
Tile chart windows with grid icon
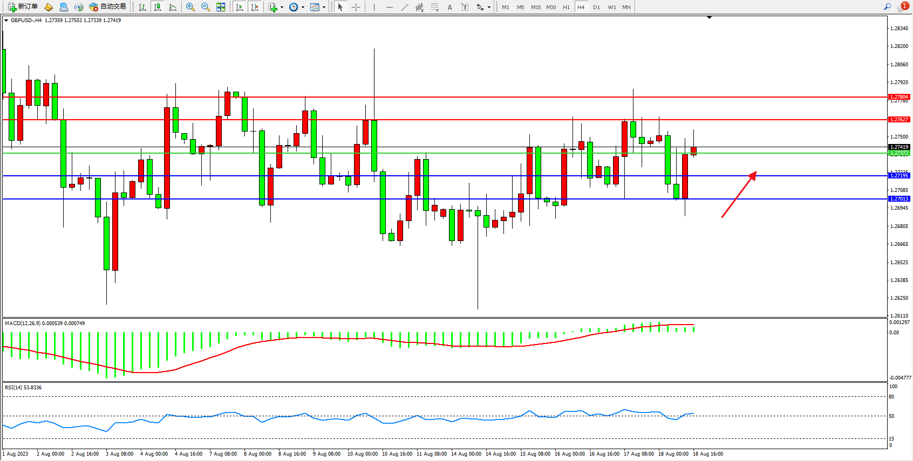click(x=221, y=7)
